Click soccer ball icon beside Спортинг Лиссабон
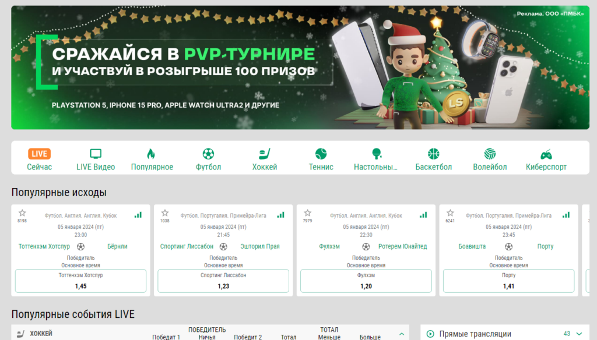597x340 pixels. click(x=223, y=246)
